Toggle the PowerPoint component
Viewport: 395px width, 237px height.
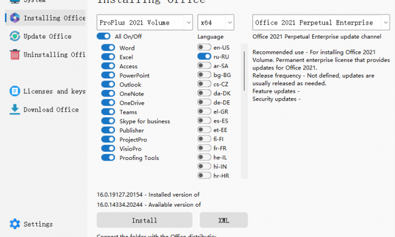[x=108, y=75]
